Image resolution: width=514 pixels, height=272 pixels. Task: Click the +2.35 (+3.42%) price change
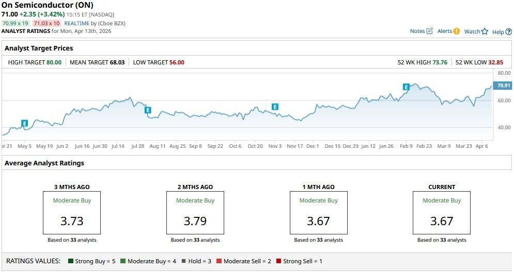[42, 14]
